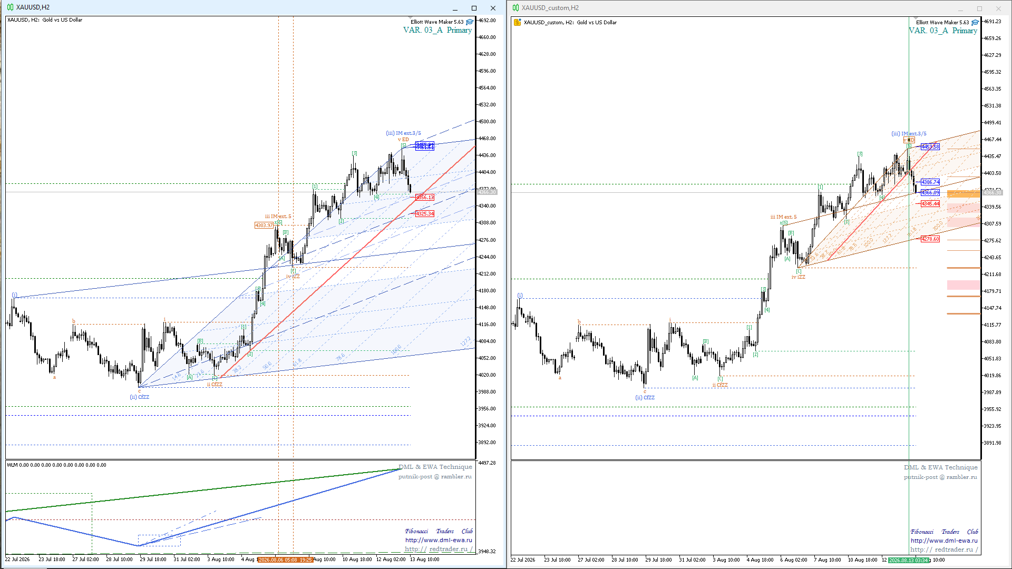Image resolution: width=1012 pixels, height=569 pixels.
Task: Select the red 4356.13 price label
Action: click(x=425, y=198)
